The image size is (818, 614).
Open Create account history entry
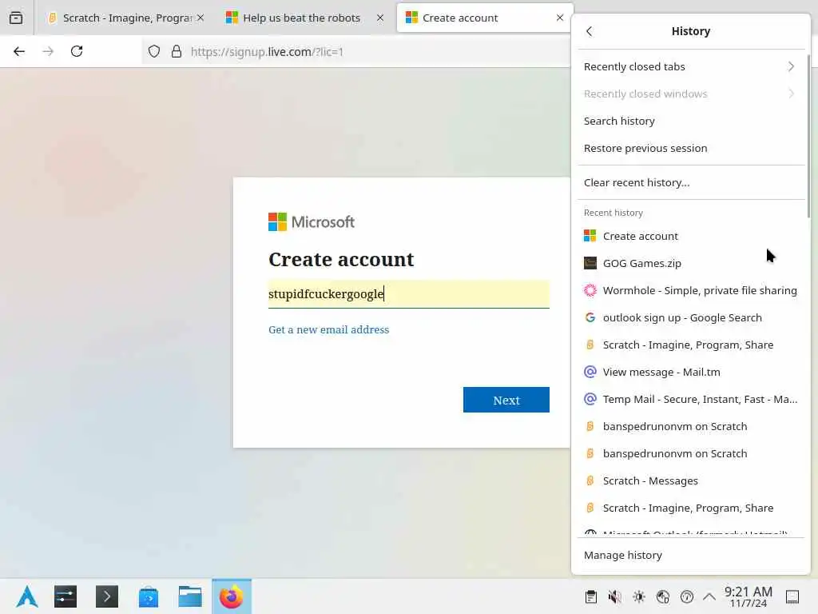coord(690,236)
